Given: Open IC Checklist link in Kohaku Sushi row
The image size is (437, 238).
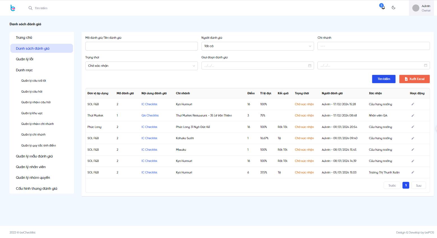Looking at the screenshot, I should pos(149,138).
